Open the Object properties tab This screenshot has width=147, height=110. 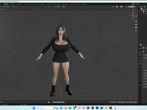click(x=140, y=67)
